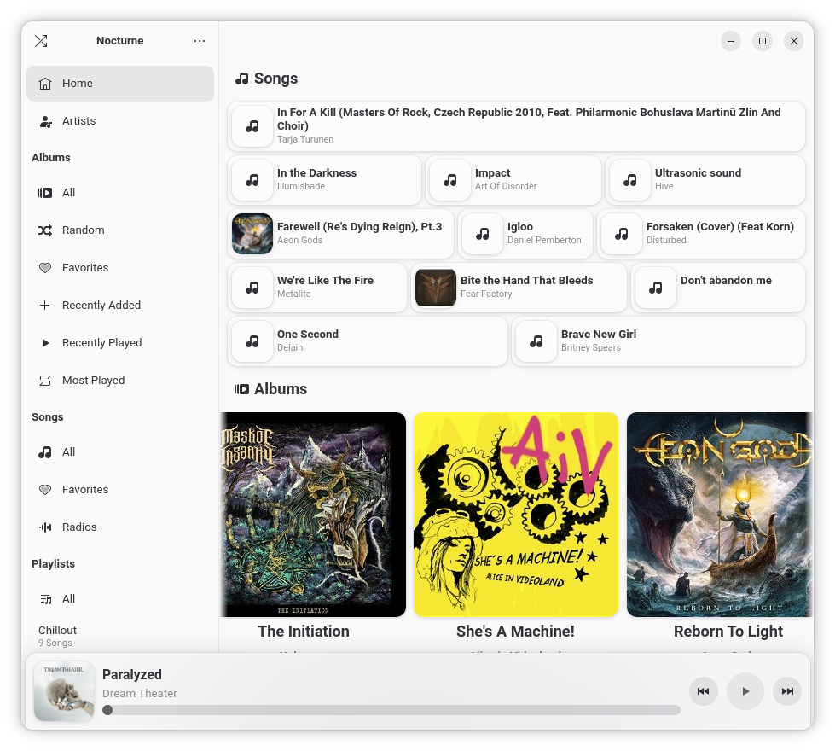Click the playback progress slider
This screenshot has width=835, height=751.
tap(391, 710)
